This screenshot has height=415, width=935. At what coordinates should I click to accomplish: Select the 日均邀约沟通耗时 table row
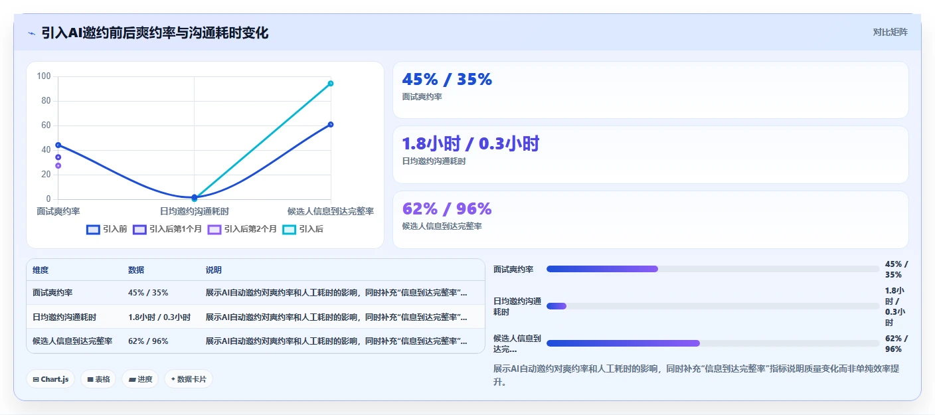[256, 317]
